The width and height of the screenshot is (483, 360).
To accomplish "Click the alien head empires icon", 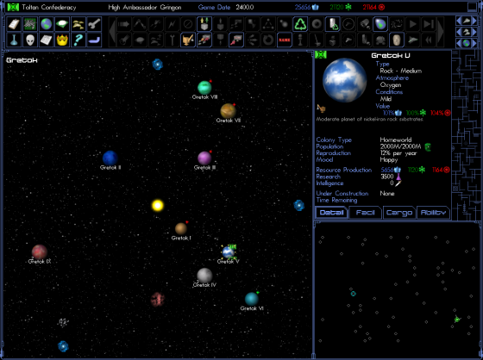I will pyautogui.click(x=30, y=40).
